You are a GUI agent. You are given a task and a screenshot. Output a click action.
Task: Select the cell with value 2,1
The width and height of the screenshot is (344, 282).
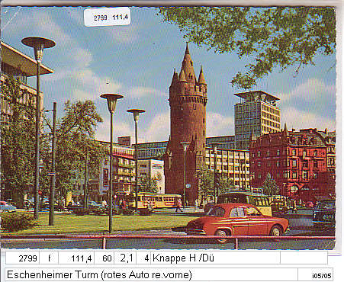[125, 258]
